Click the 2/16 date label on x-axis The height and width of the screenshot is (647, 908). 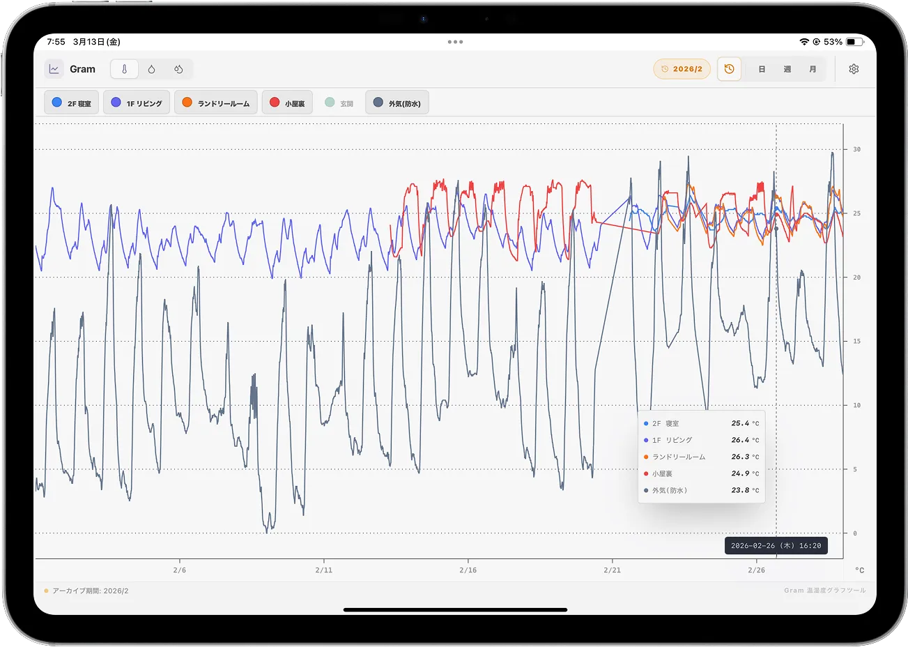[468, 570]
